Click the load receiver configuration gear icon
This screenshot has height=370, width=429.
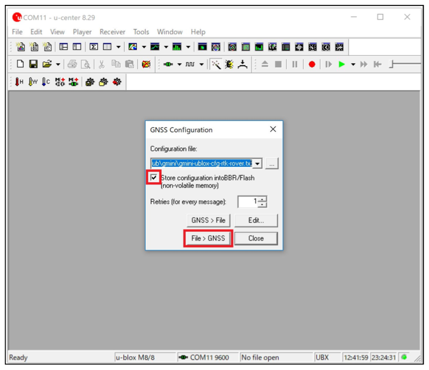(x=103, y=82)
